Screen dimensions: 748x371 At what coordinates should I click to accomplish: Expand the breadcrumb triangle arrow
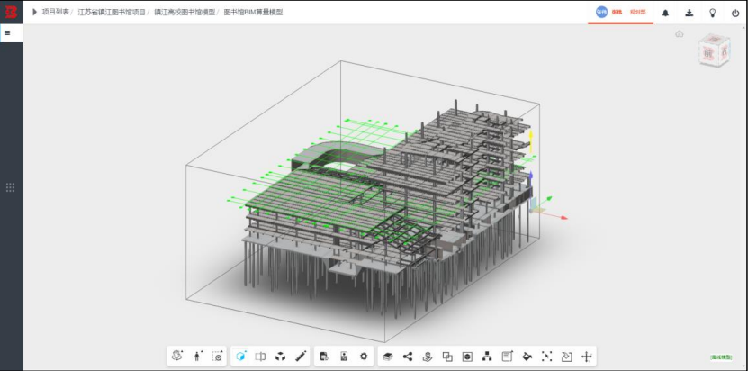34,12
